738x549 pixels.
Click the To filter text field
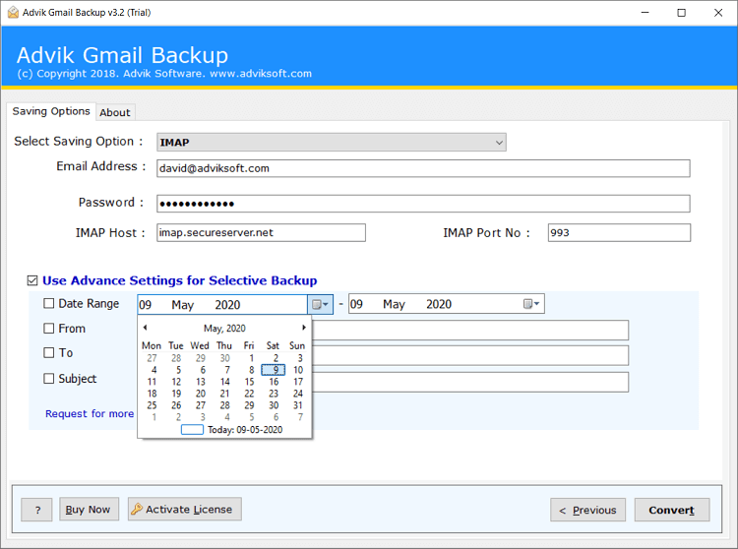[470, 355]
